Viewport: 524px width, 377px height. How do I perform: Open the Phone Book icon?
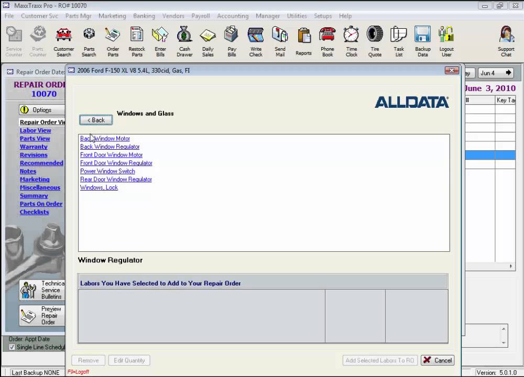[327, 41]
